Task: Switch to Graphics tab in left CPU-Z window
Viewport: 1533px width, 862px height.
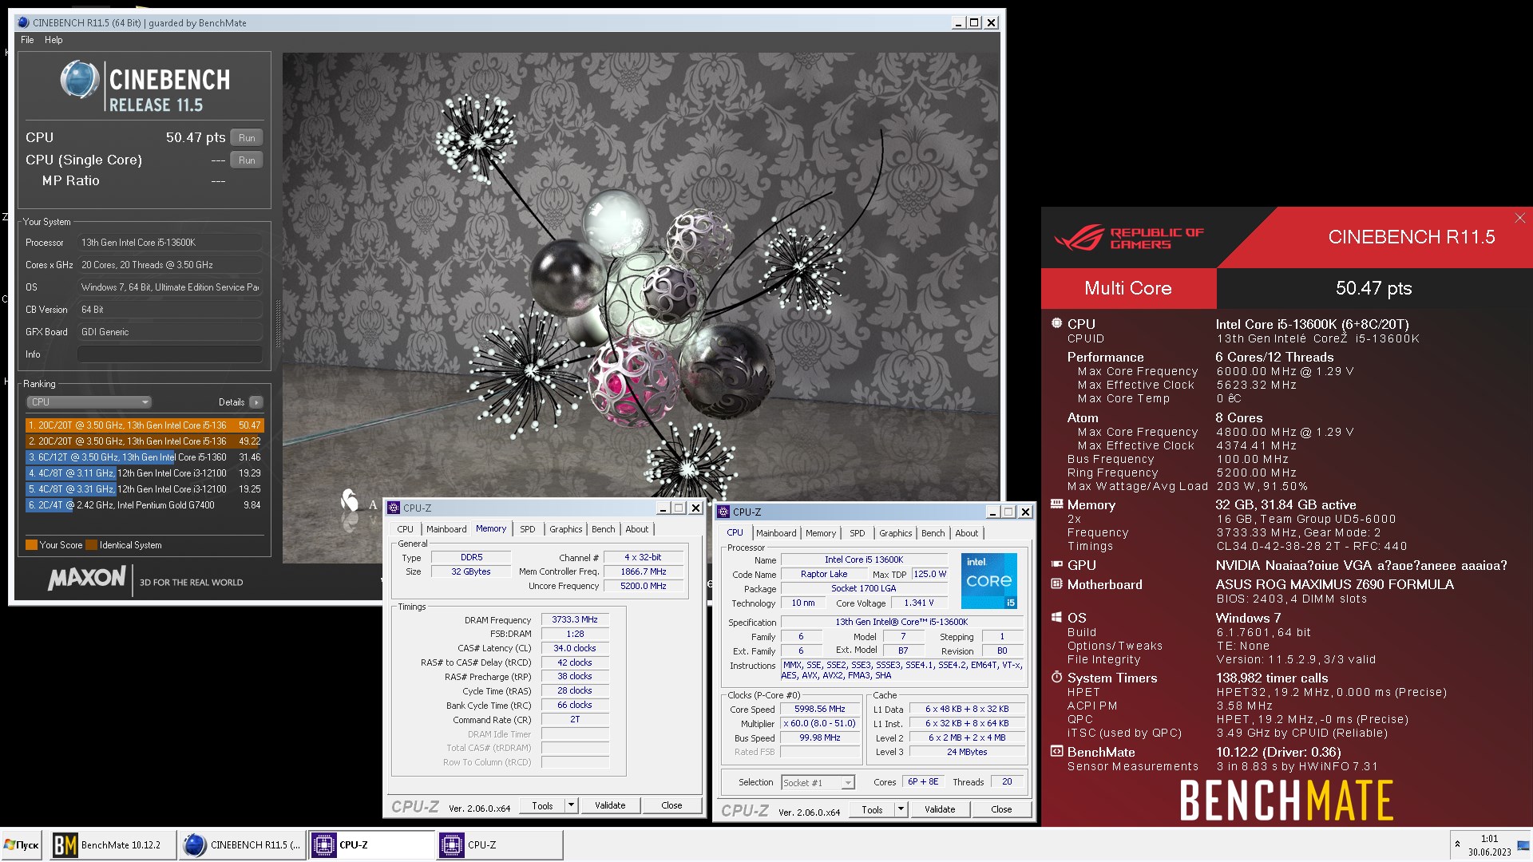Action: (x=566, y=529)
